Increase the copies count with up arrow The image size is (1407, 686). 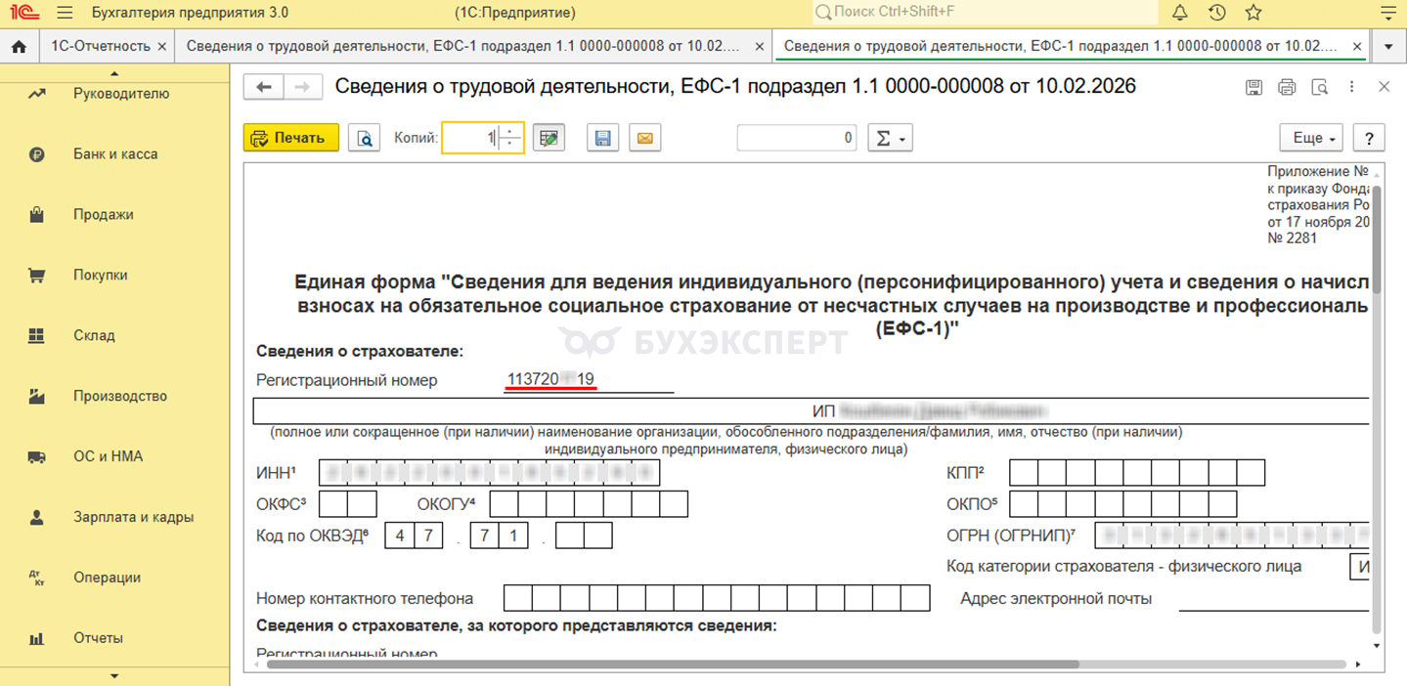[x=510, y=133]
